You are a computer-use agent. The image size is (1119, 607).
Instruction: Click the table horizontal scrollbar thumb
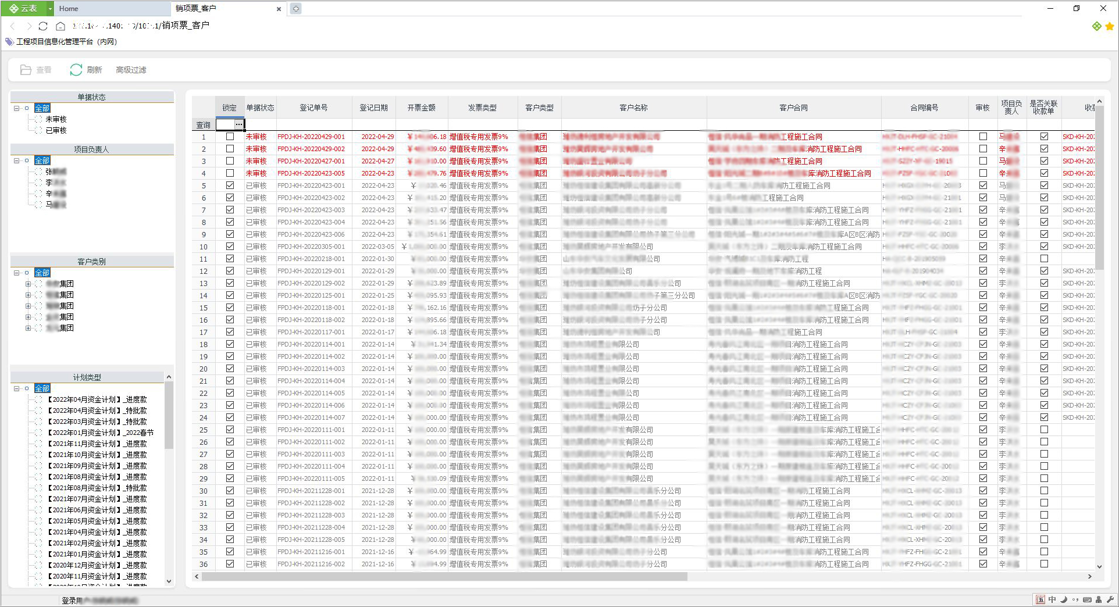[x=444, y=577]
